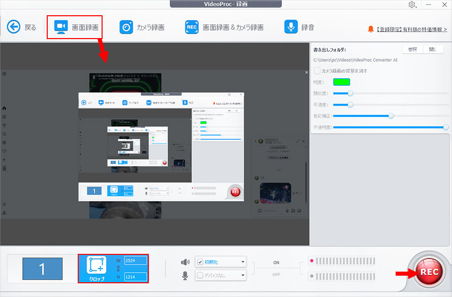The image size is (452, 297).
Task: Click the back arrow (戻る) icon
Action: point(14,27)
